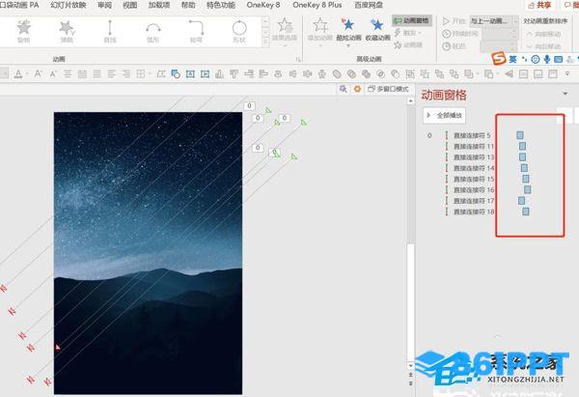Open the 触发 trigger dropdown
The image size is (579, 397).
(x=408, y=33)
